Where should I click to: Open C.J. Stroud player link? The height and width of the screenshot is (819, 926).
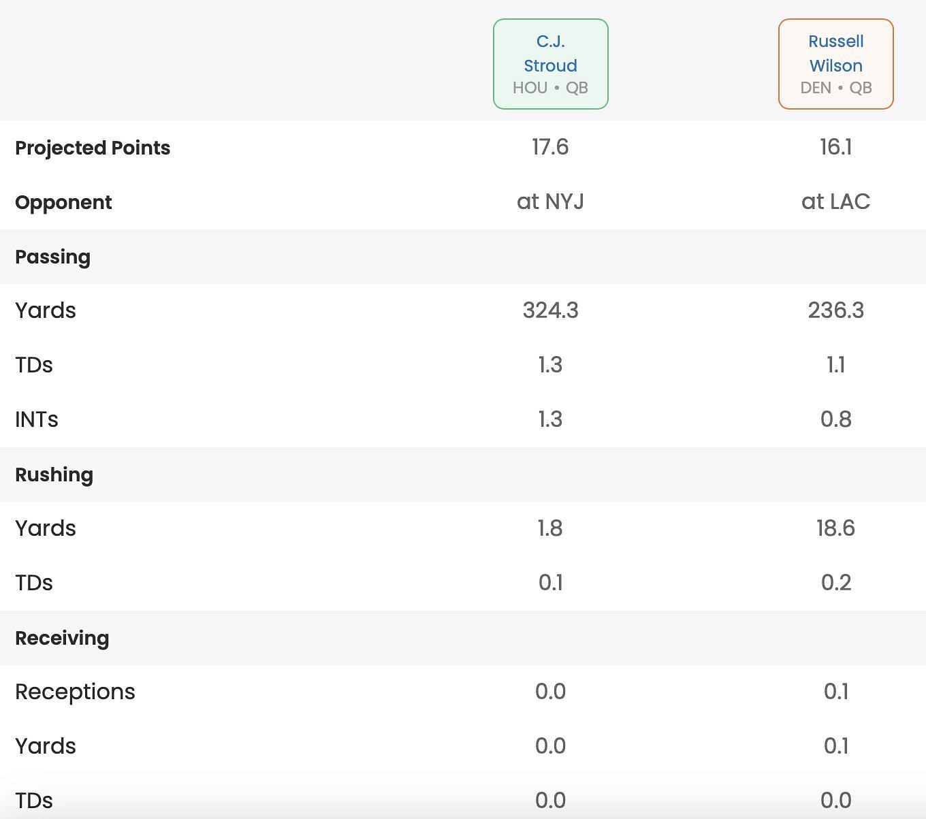click(550, 53)
